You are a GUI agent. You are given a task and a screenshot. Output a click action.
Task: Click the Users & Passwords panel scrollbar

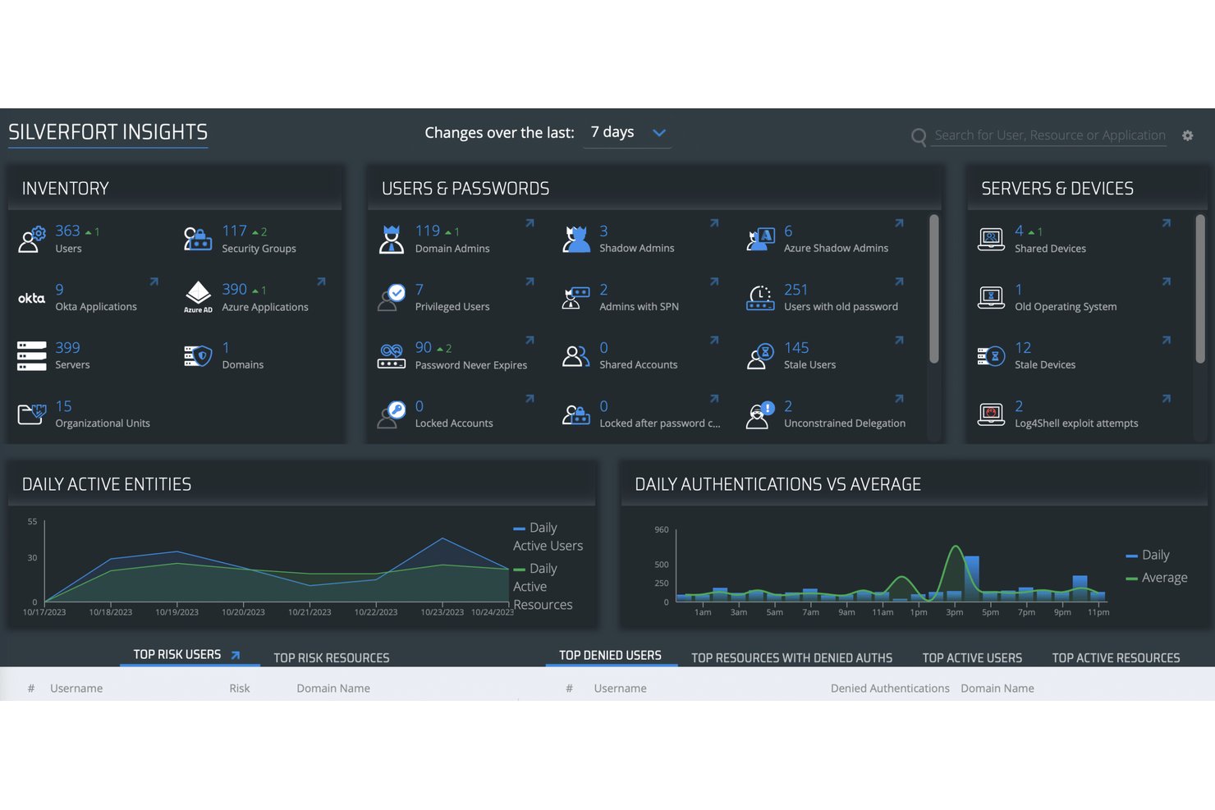pyautogui.click(x=933, y=289)
